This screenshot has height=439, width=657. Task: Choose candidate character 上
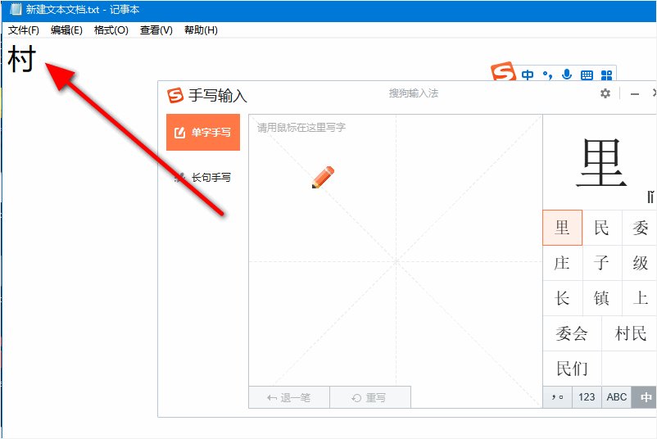click(x=640, y=298)
